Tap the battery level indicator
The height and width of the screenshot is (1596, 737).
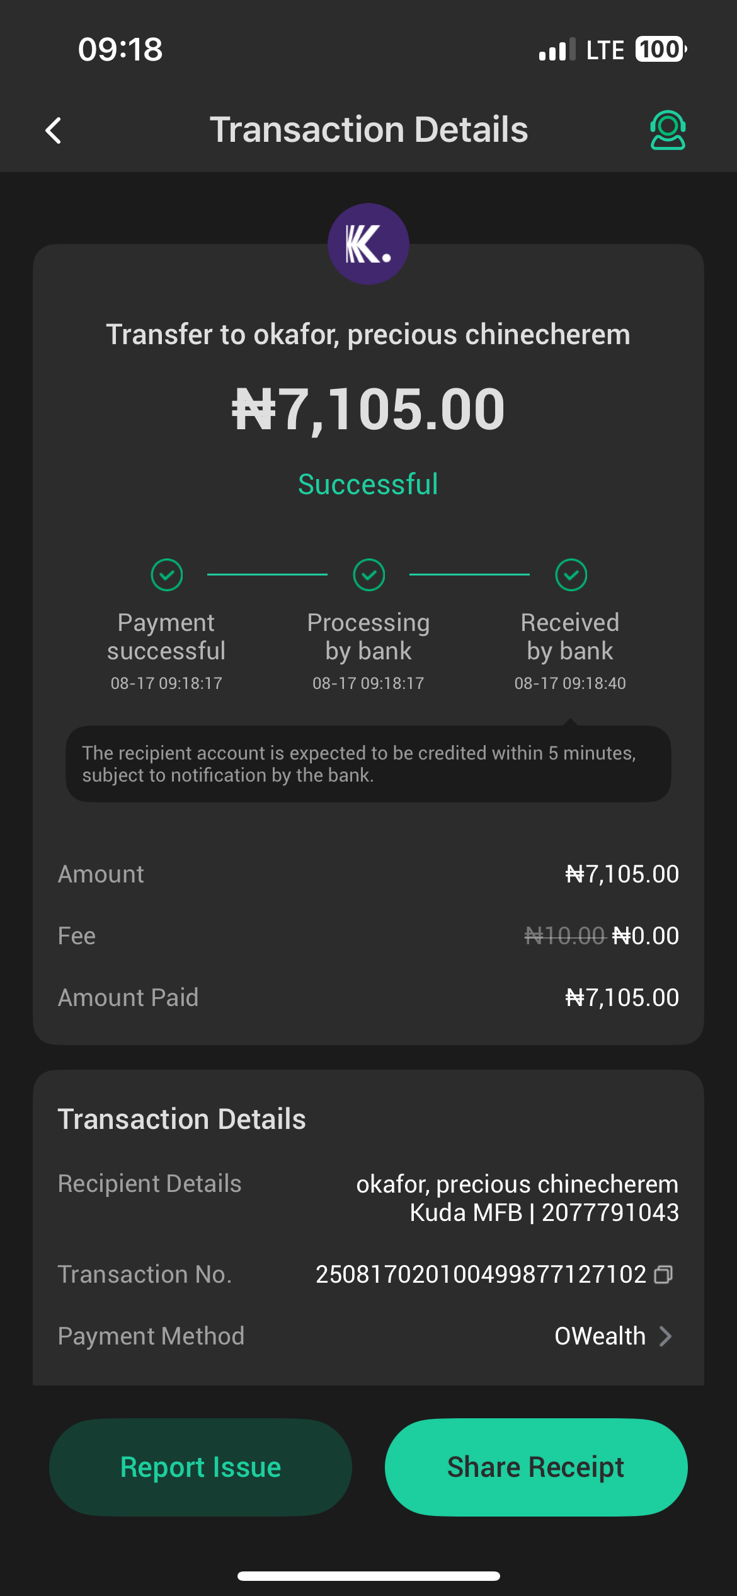pos(660,50)
